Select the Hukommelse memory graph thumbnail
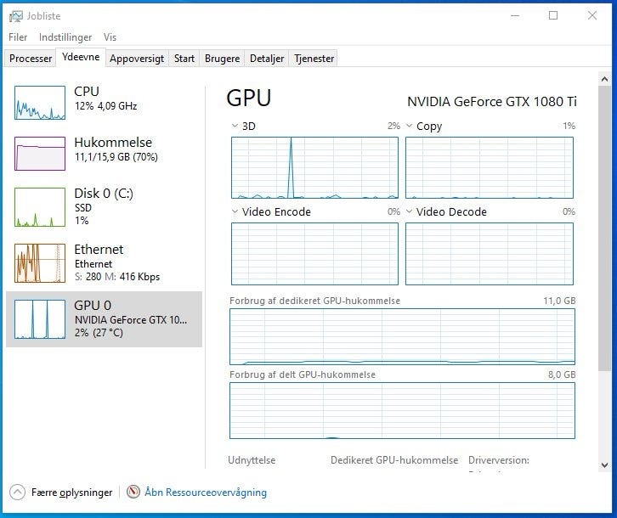Image resolution: width=617 pixels, height=518 pixels. 40,153
